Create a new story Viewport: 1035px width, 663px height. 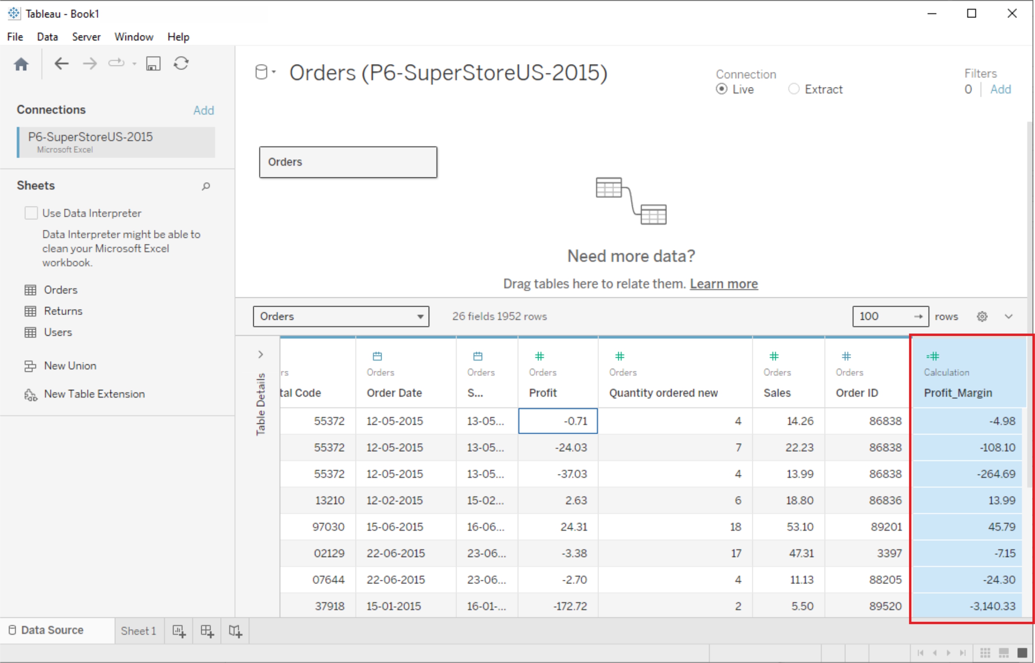coord(236,631)
